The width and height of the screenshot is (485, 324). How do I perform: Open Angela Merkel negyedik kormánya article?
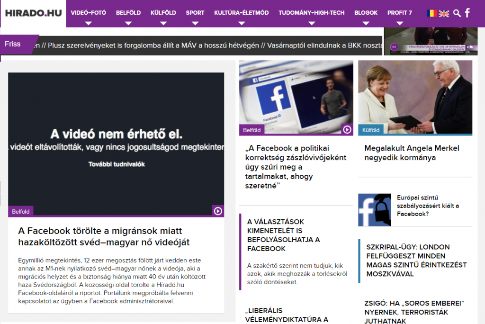tap(412, 153)
